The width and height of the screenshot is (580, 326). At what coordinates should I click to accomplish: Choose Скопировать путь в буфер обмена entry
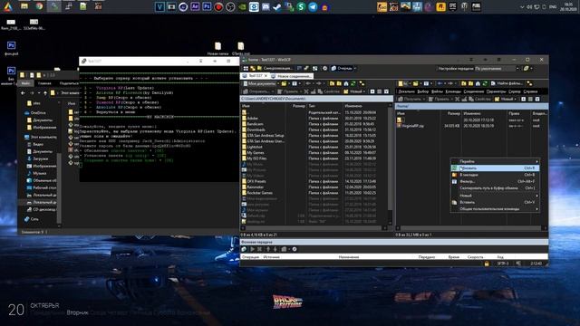tap(495, 188)
